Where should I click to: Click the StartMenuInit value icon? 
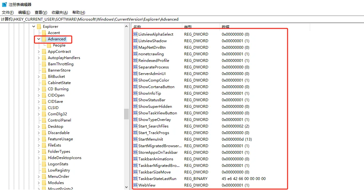point(136,139)
